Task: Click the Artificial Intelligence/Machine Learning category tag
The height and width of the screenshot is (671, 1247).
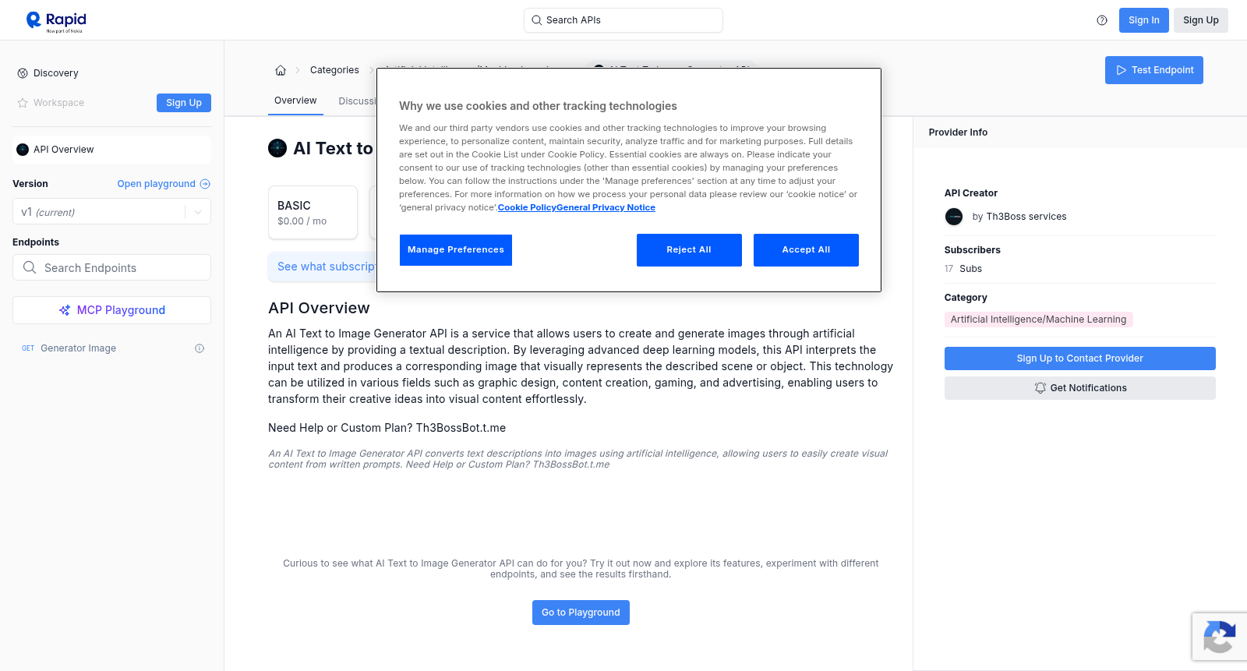Action: point(1038,320)
